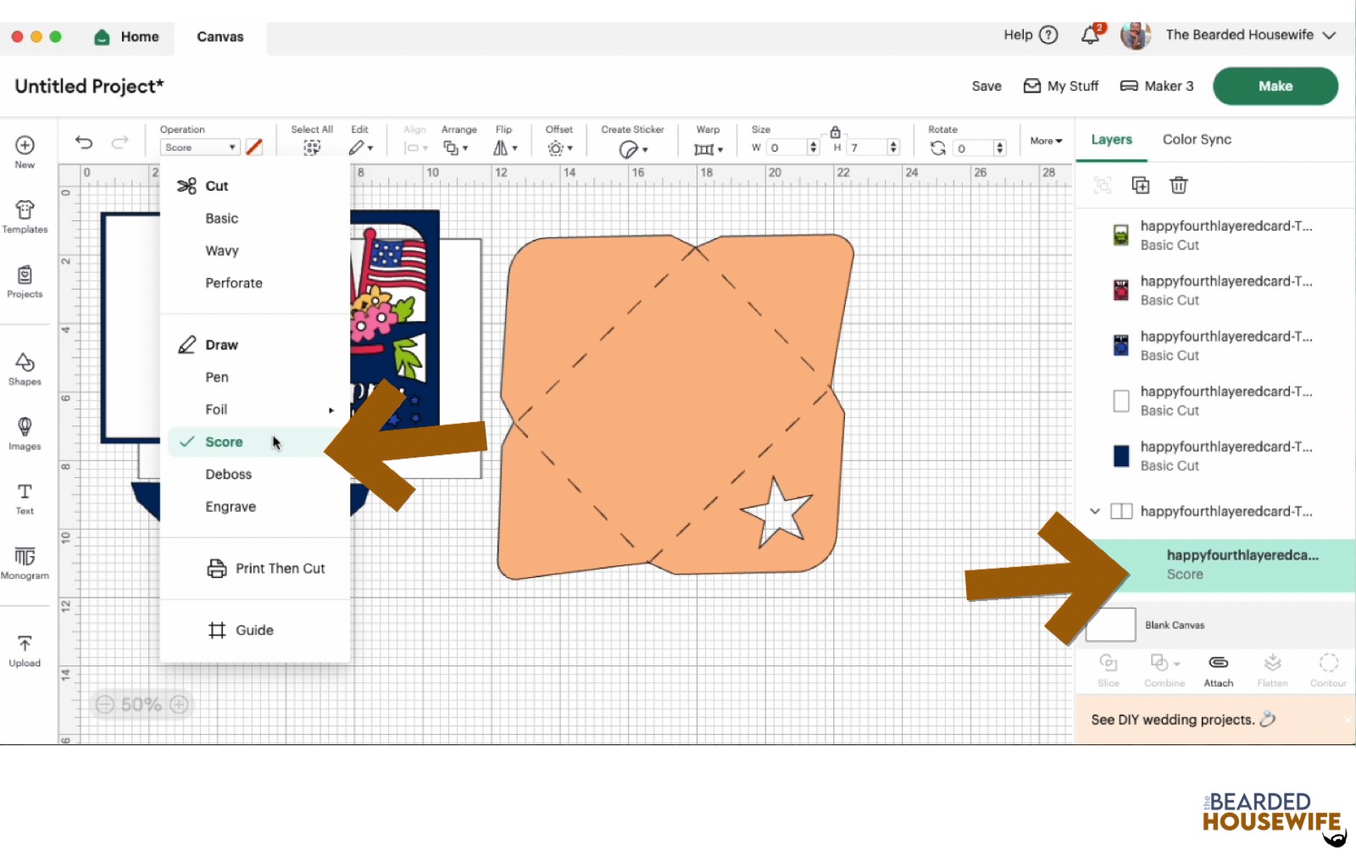The image size is (1356, 862).
Task: Choose Perforate operation
Action: coord(234,283)
